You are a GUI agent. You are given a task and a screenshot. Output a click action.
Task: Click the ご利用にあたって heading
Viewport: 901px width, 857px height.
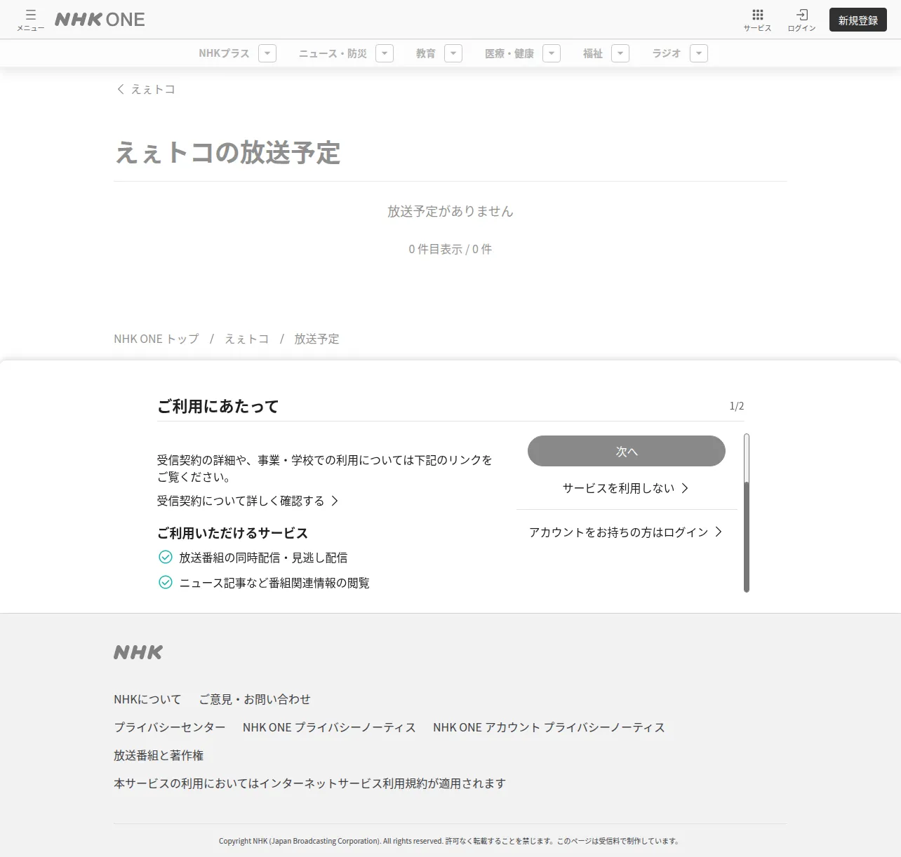click(x=218, y=407)
